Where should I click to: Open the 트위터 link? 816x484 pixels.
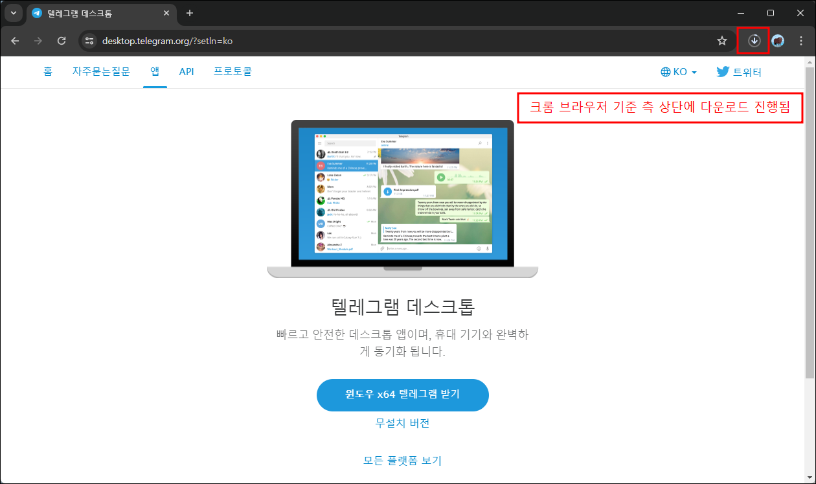point(739,72)
